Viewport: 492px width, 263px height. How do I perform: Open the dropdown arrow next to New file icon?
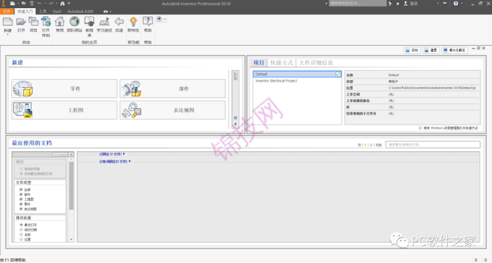tap(18, 3)
